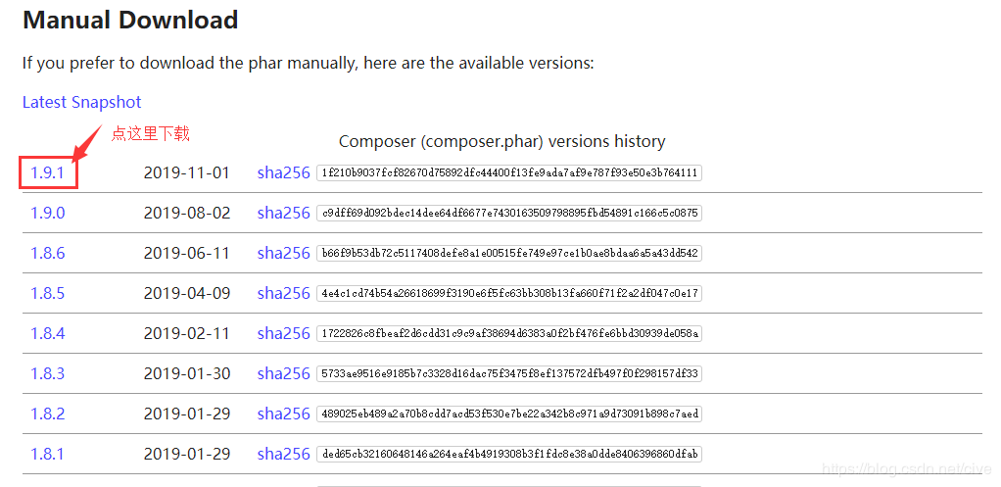Download Composer version 1.8.2

click(x=47, y=414)
